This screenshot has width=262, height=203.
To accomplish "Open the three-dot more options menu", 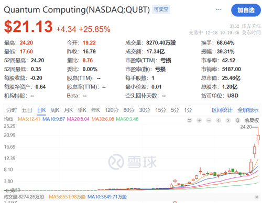I will (219, 9).
